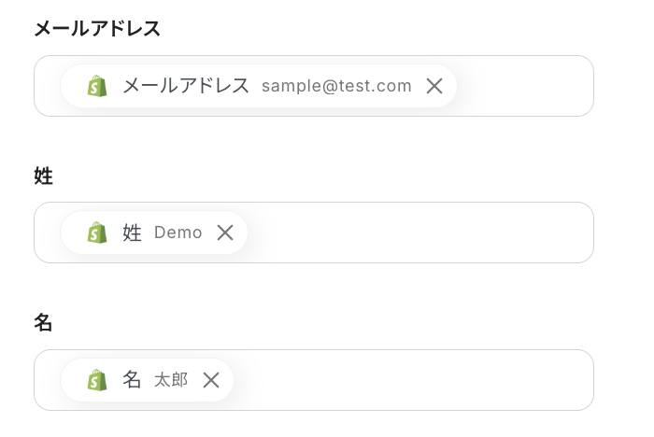
Task: Click the bold 名 field heading
Action: click(43, 323)
